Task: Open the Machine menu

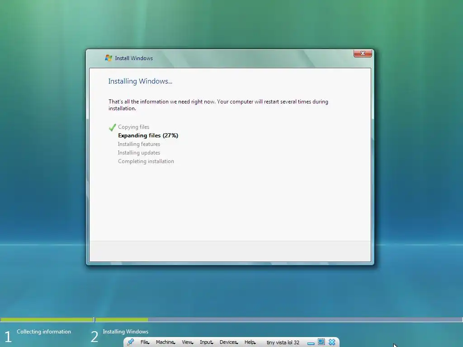Action: (165, 342)
